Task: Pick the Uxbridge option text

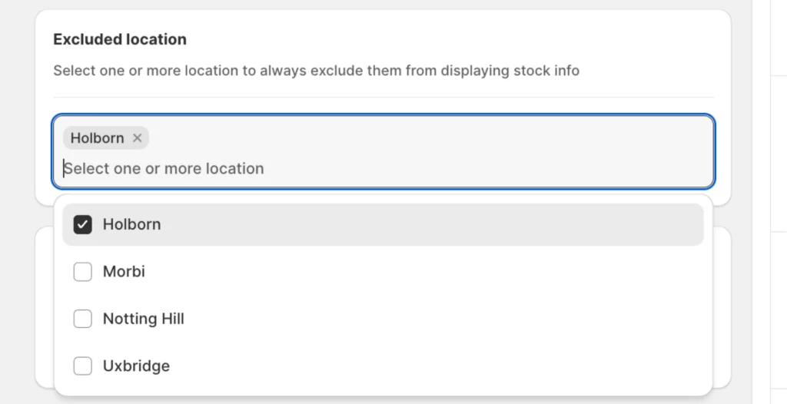Action: coord(136,366)
